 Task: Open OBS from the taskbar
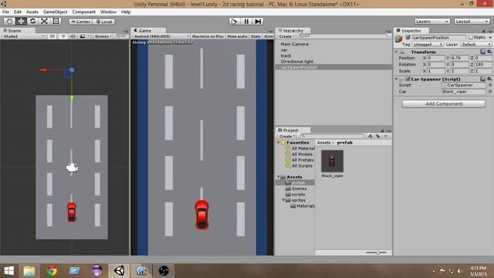tap(164, 270)
